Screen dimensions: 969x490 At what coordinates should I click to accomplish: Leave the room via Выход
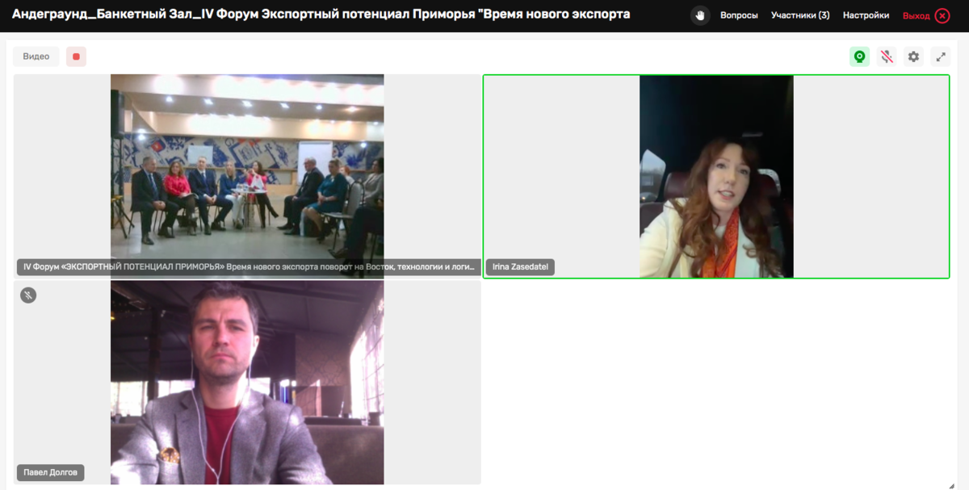point(917,15)
